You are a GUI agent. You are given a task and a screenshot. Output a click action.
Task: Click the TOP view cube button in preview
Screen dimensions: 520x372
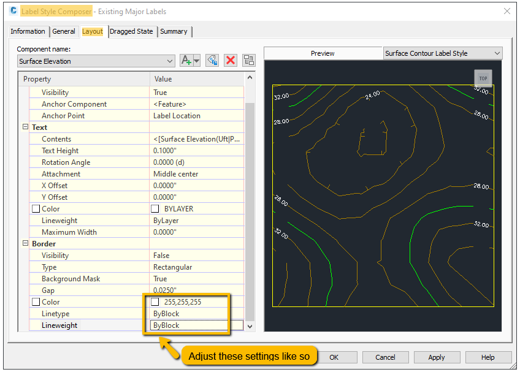tap(483, 78)
